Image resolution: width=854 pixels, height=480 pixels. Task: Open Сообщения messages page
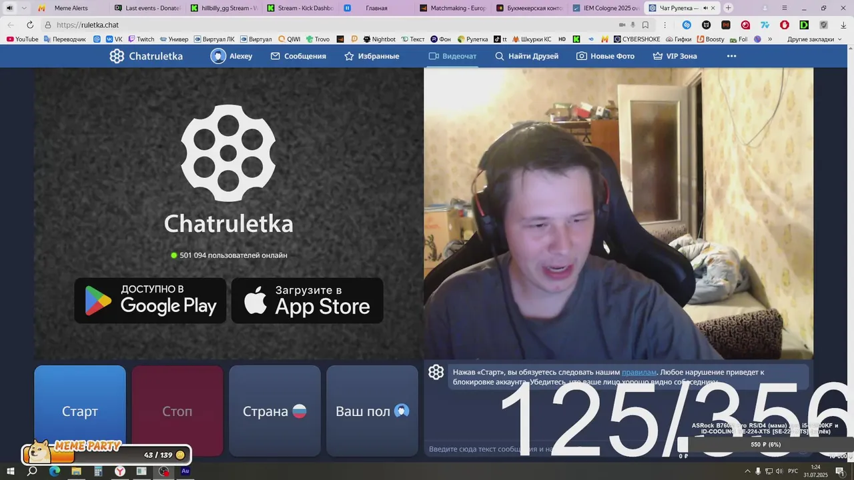point(298,56)
